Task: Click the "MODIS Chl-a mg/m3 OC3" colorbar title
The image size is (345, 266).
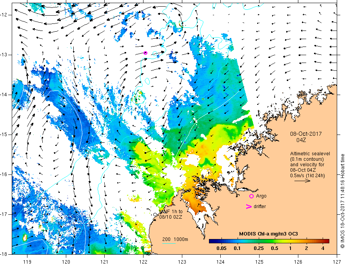Action: pyautogui.click(x=269, y=234)
